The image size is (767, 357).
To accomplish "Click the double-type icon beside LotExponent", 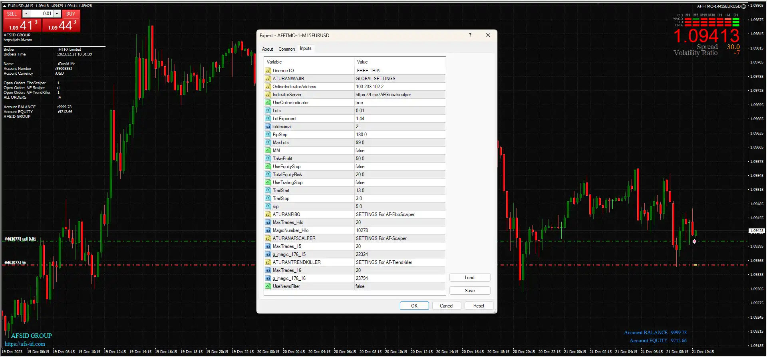I will 268,119.
